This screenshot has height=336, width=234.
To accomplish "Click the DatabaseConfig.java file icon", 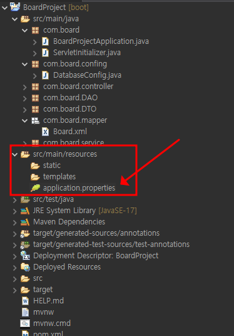I will pyautogui.click(x=45, y=75).
